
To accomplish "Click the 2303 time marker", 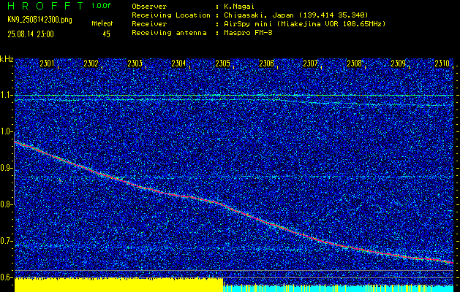I will 135,64.
